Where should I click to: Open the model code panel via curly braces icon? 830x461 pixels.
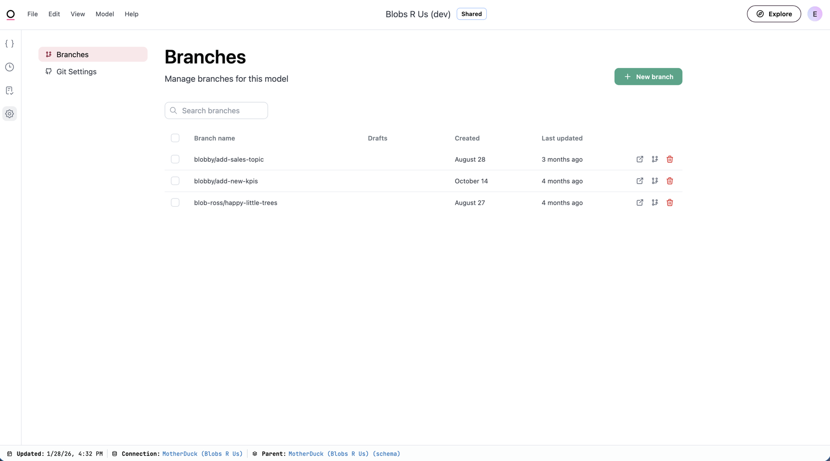pyautogui.click(x=10, y=43)
